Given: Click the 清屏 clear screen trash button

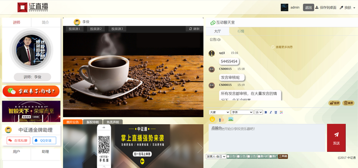Looking at the screenshot, I should point(348,103).
